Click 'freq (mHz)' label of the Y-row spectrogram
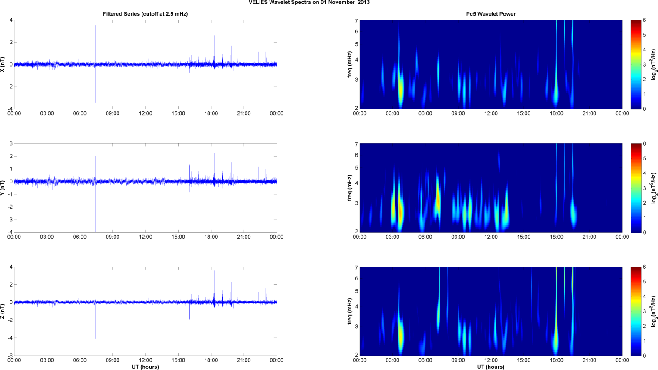This screenshot has width=658, height=370. point(350,188)
